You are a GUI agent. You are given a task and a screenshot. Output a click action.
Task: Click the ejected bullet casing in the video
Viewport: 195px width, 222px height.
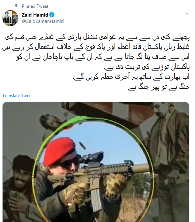click(82, 146)
